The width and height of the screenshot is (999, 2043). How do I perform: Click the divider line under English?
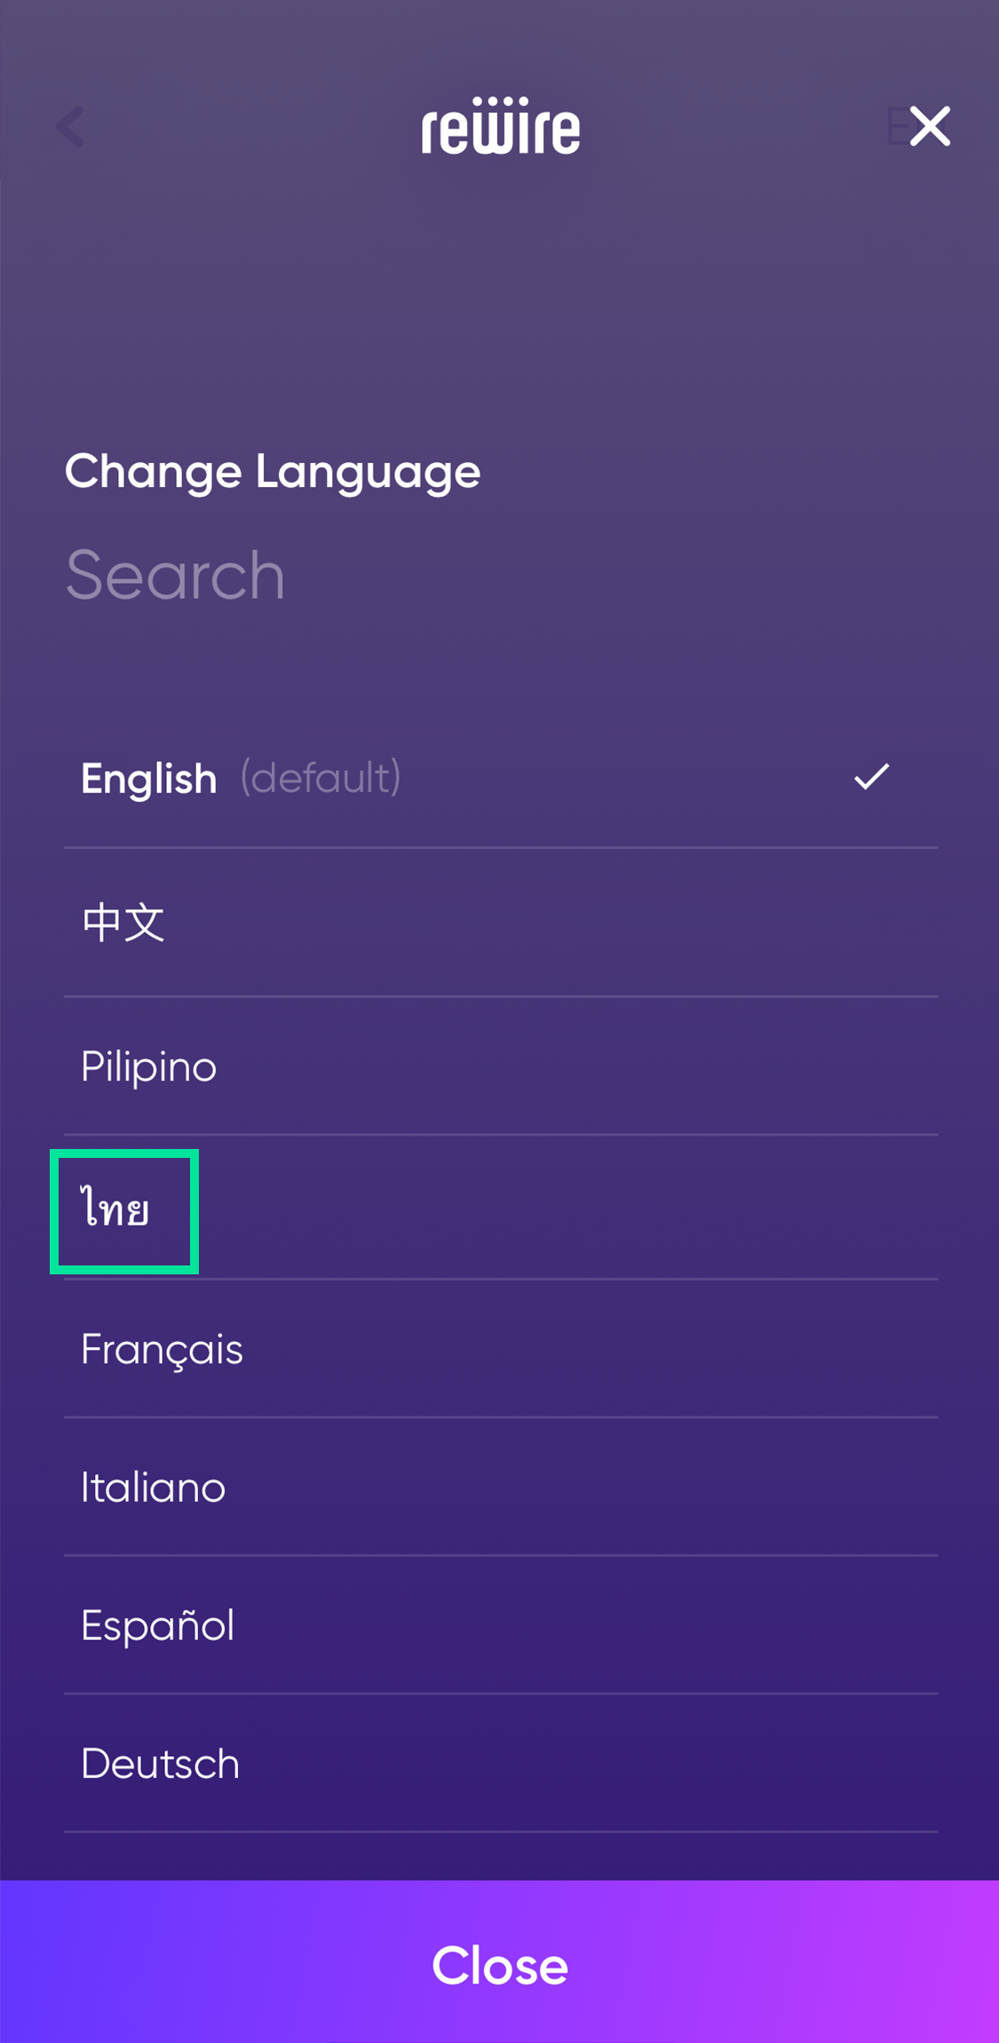coord(501,848)
